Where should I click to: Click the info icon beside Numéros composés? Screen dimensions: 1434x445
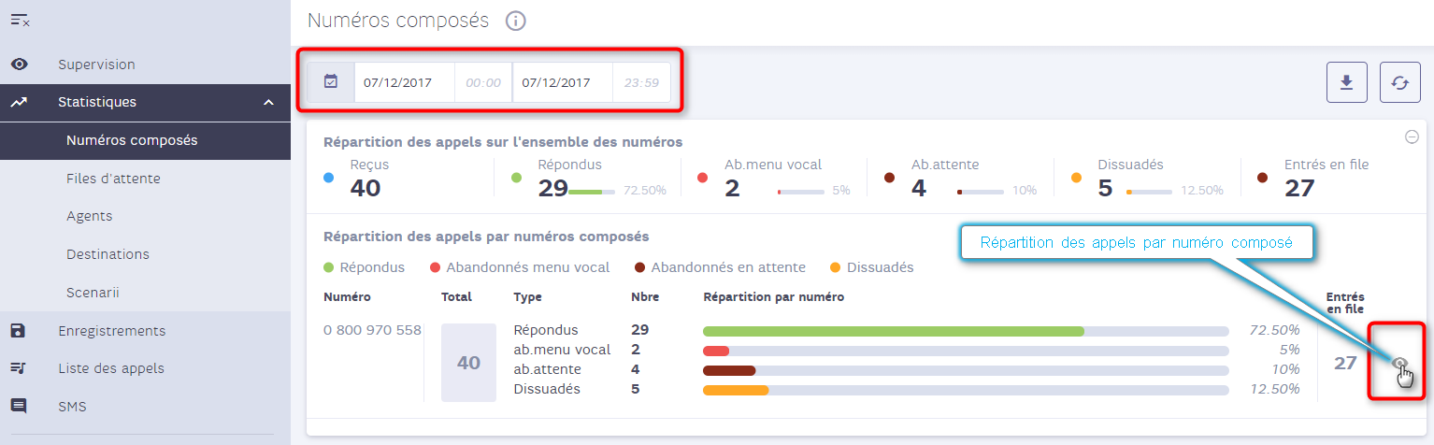[516, 21]
